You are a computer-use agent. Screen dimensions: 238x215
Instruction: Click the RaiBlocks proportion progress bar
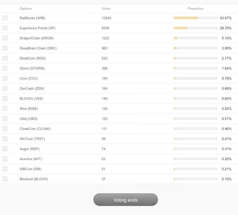click(x=195, y=18)
